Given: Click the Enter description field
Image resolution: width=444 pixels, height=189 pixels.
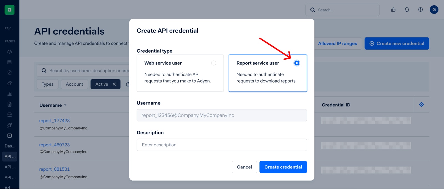Looking at the screenshot, I should click(x=222, y=145).
